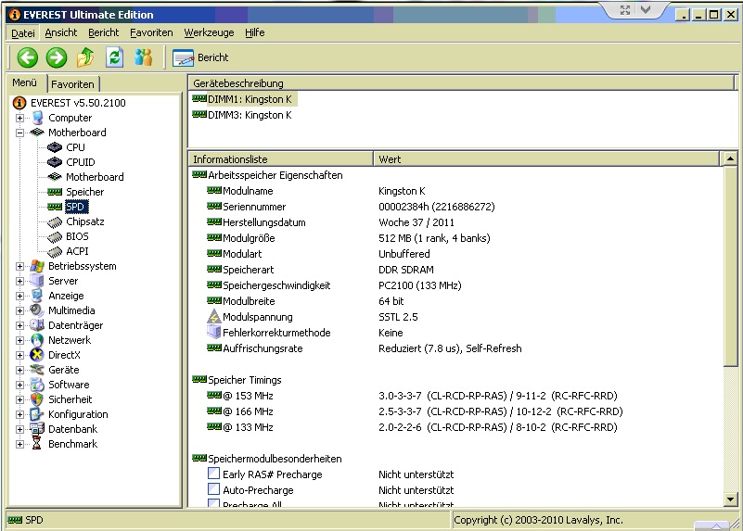
Task: Click the users icon in toolbar
Action: click(143, 57)
